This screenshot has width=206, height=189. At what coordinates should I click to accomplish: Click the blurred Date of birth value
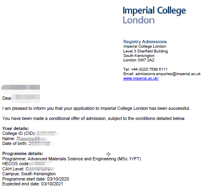click(41, 144)
